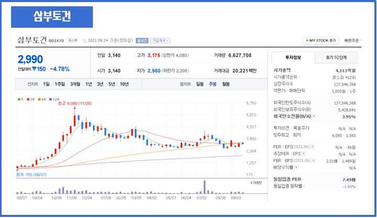377x218 pixels.
Task: Select the 1년 chart period
Action: click(x=88, y=84)
